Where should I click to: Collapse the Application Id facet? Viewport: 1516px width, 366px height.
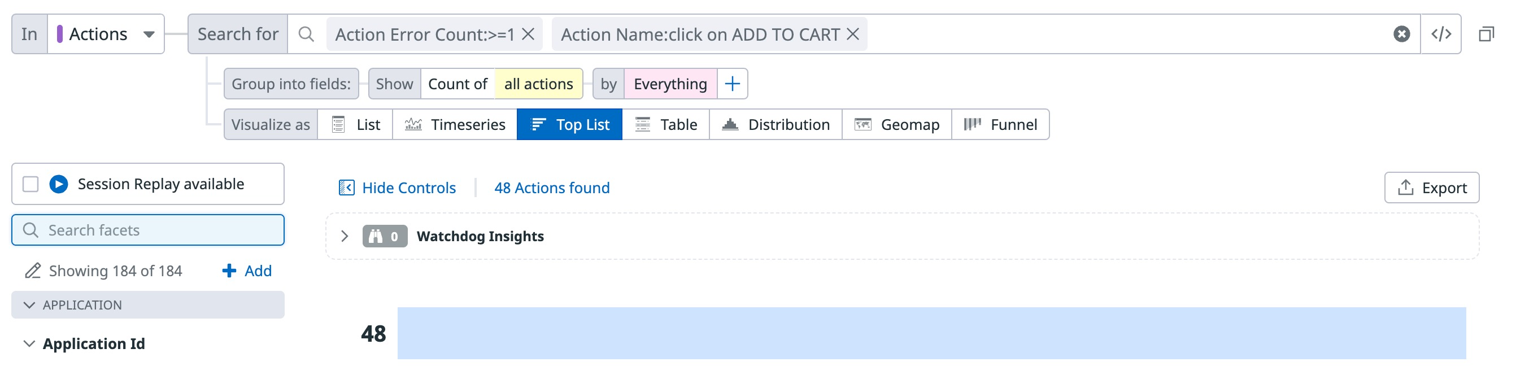[29, 343]
